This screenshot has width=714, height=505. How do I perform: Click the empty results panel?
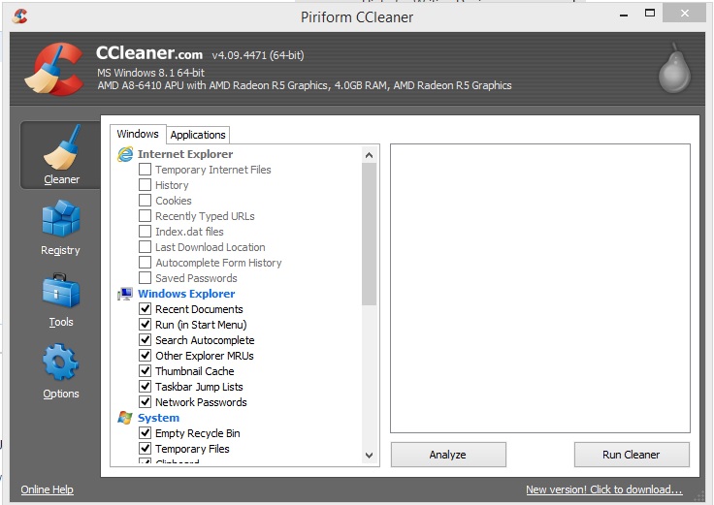pos(540,289)
